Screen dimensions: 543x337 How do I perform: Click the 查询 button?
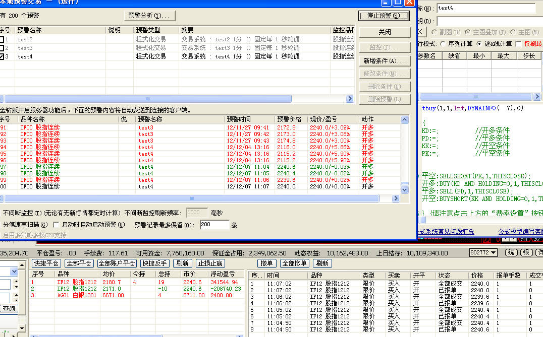point(9,308)
